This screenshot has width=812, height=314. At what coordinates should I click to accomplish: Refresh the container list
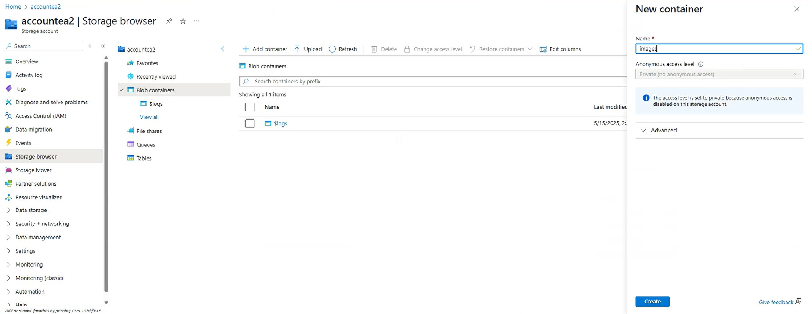(343, 49)
